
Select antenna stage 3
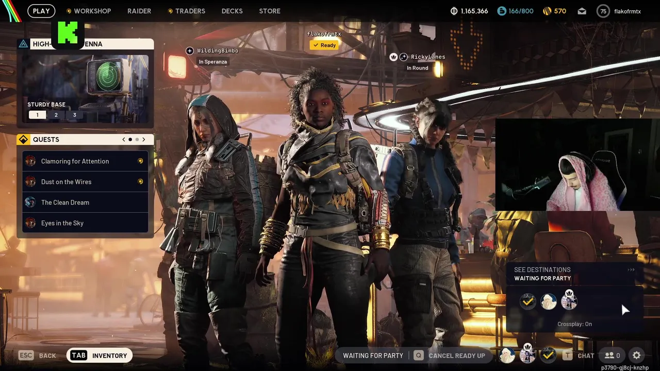(x=74, y=115)
